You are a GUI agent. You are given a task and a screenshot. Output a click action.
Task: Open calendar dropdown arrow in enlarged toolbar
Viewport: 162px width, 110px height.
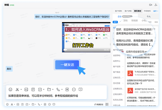point(44,89)
